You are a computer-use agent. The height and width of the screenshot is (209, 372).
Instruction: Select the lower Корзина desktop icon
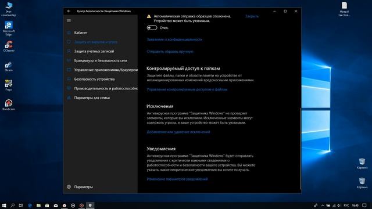pyautogui.click(x=362, y=183)
